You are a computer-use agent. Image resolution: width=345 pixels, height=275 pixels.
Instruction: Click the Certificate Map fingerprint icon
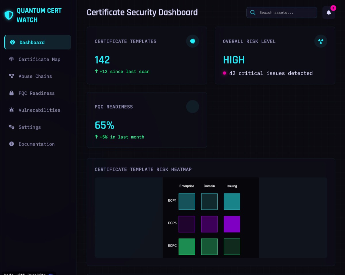click(11, 59)
